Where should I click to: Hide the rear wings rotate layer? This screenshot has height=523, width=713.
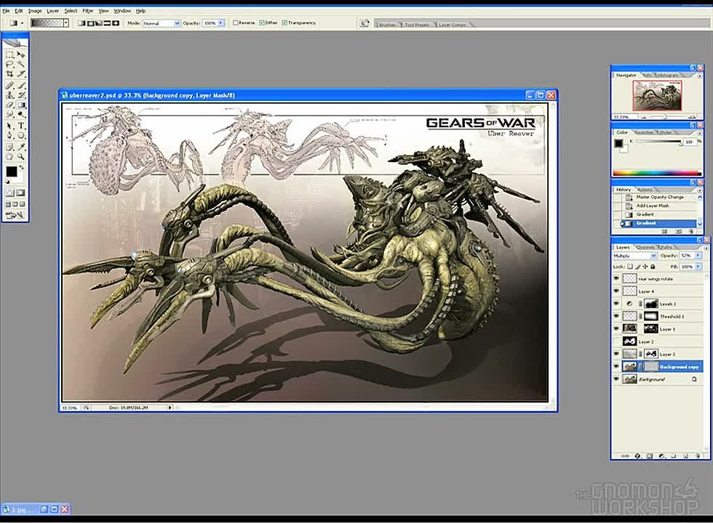click(x=617, y=278)
